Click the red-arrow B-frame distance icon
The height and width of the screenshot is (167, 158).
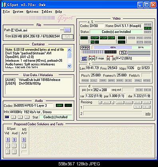tap(92, 58)
